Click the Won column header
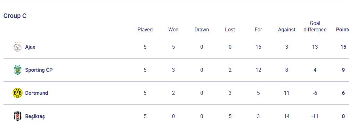 (173, 29)
